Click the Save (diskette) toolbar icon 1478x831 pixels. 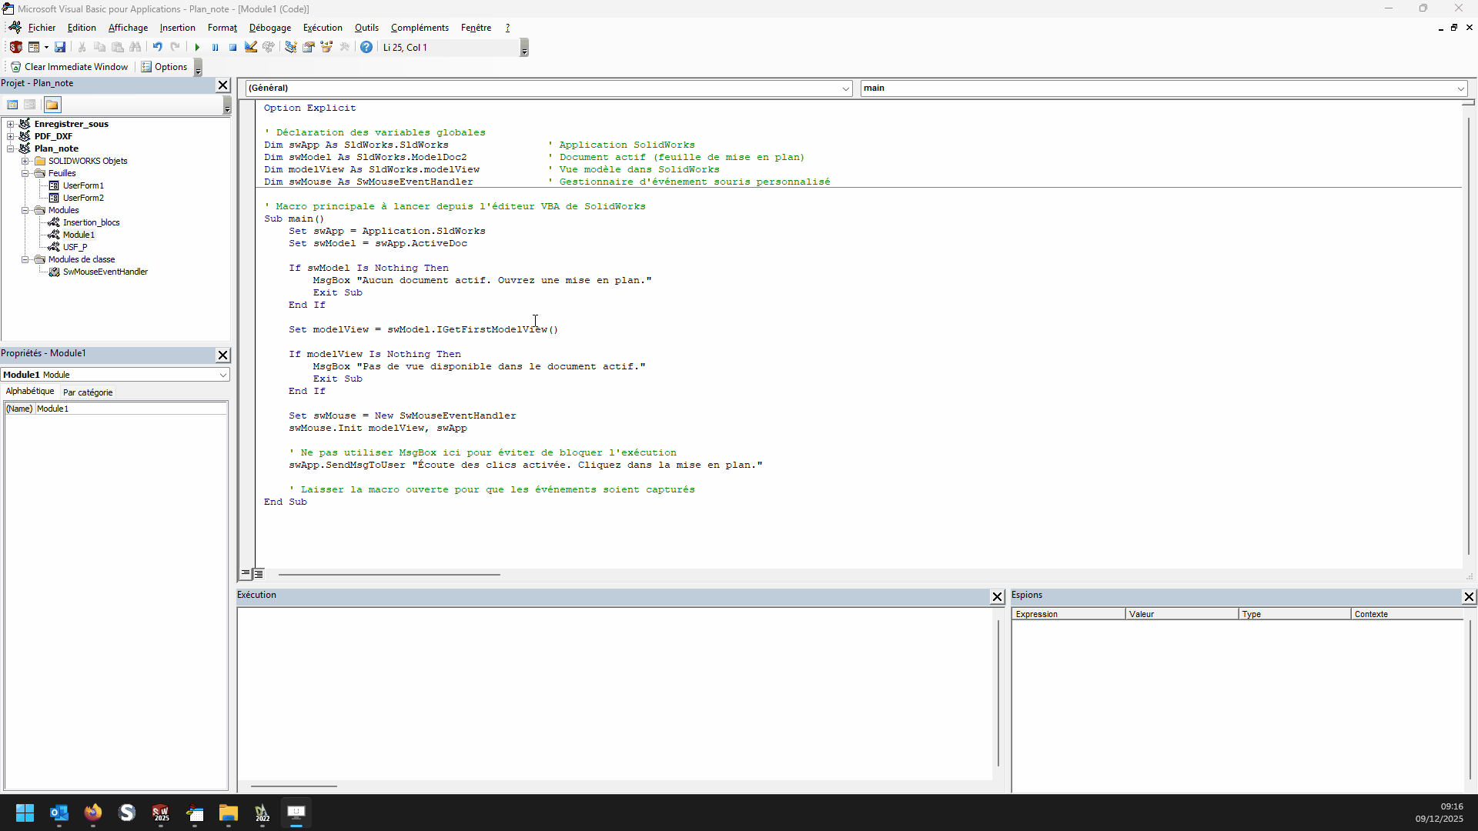pyautogui.click(x=60, y=48)
